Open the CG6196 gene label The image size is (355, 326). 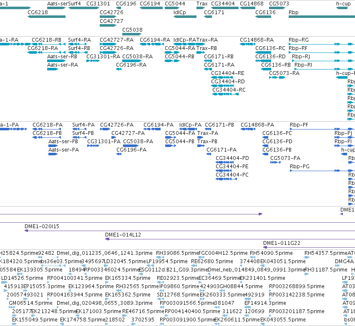[x=126, y=4]
